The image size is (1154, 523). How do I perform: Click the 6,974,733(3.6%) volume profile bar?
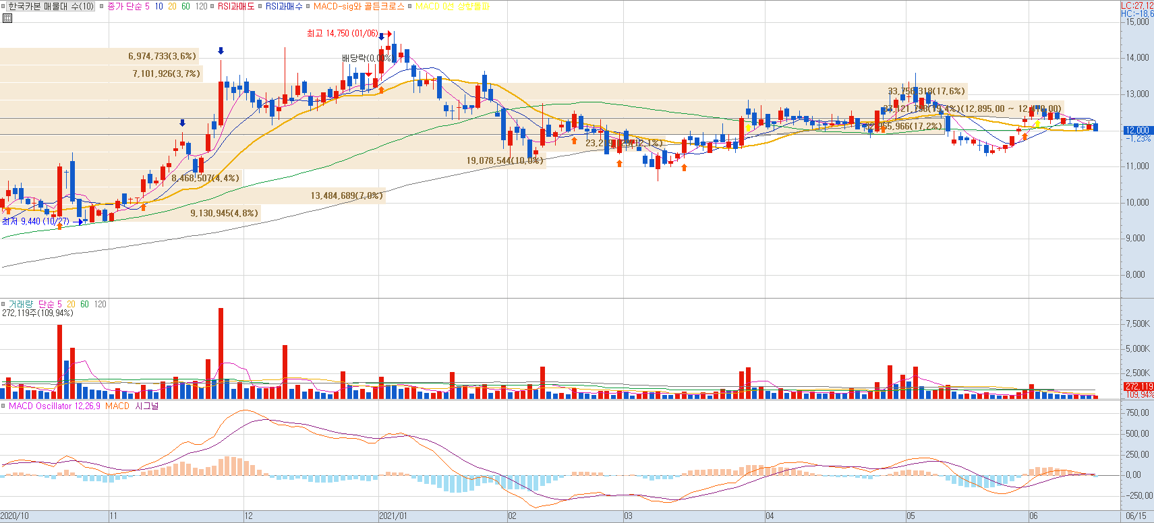100,56
